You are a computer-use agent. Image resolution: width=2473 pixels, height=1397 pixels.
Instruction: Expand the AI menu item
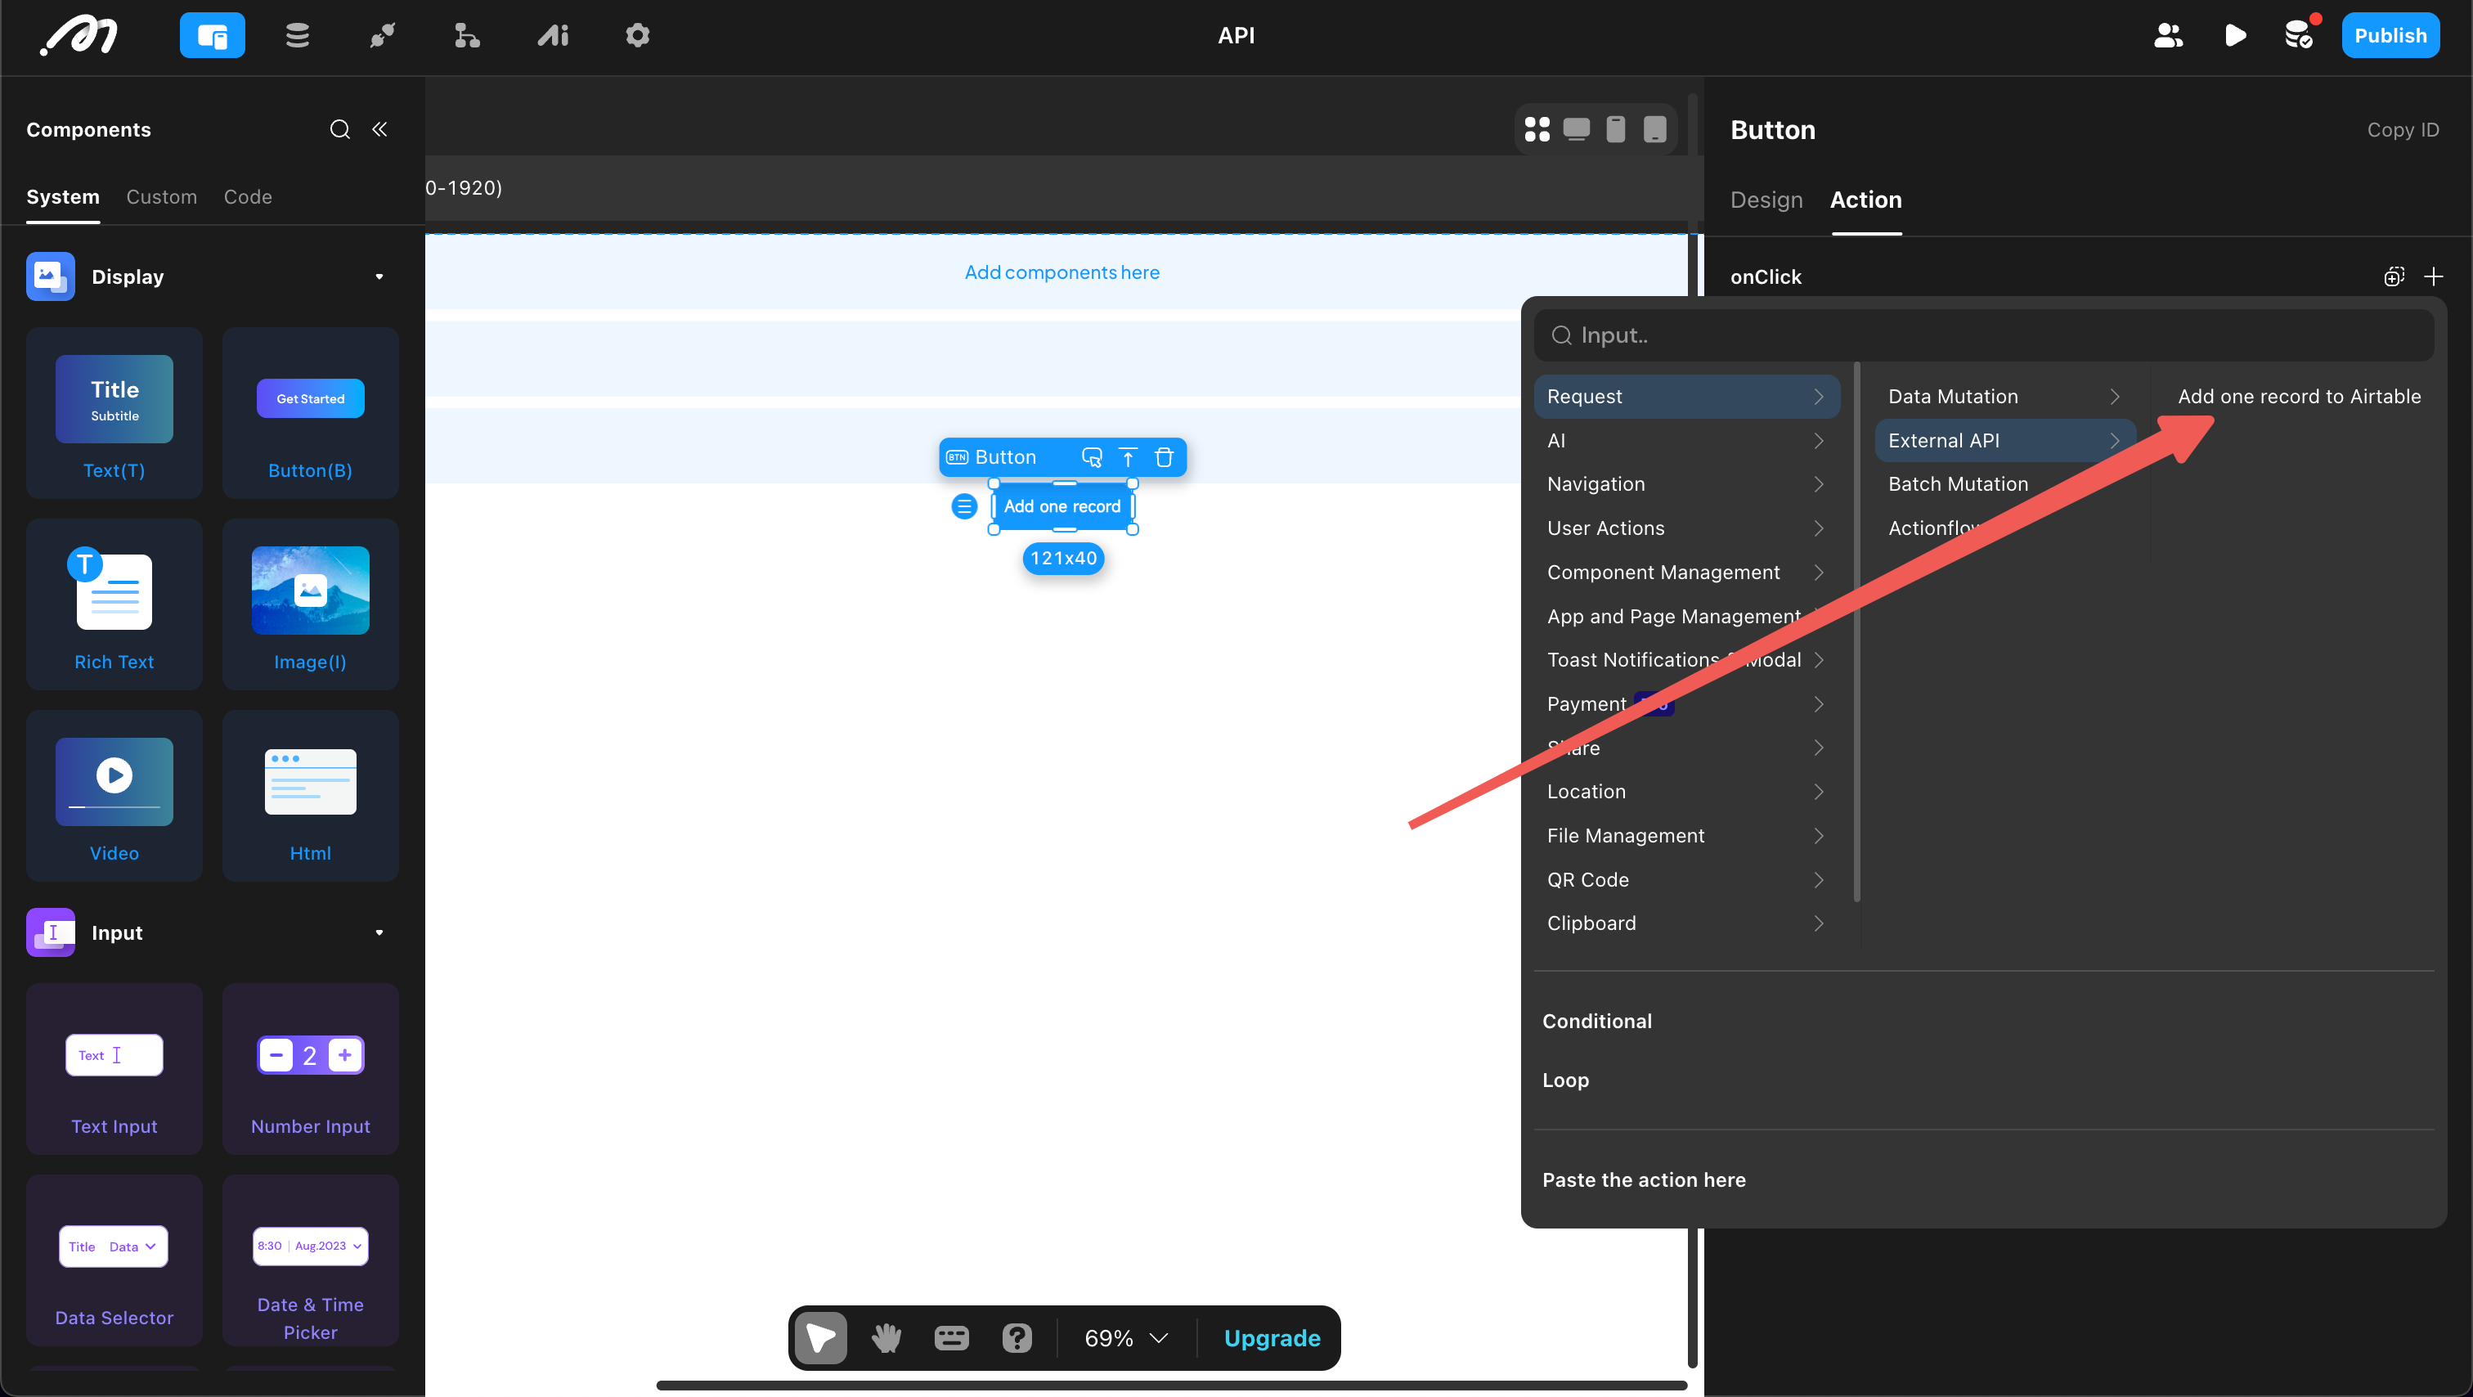[1685, 441]
